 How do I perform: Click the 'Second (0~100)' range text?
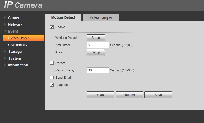(121, 45)
